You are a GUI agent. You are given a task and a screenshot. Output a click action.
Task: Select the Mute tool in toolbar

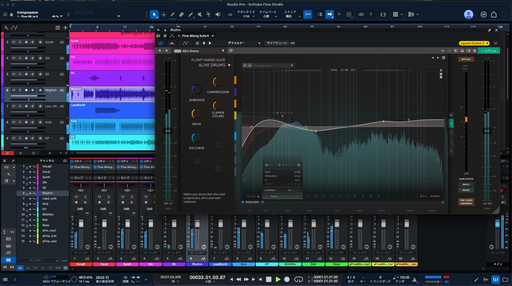tap(200, 14)
